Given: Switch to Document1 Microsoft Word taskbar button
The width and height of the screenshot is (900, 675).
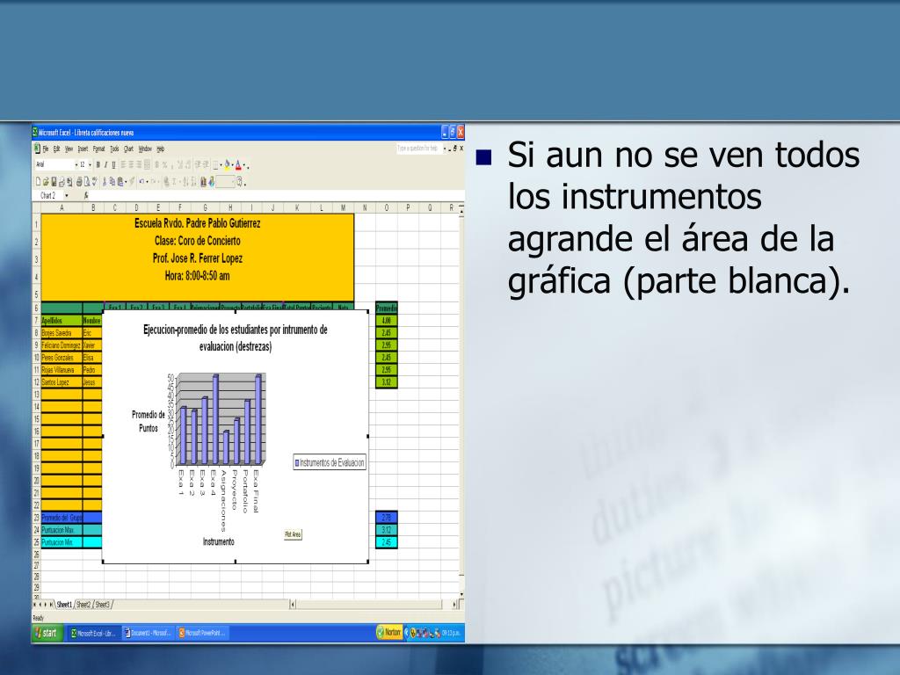Looking at the screenshot, I should coord(148,633).
